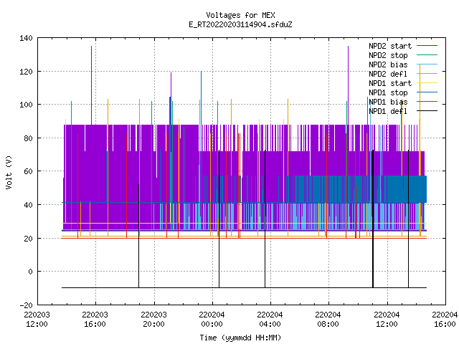The height and width of the screenshot is (344, 459).
Task: Click the 'NPD2 bias' legend label
Action: coord(388,64)
